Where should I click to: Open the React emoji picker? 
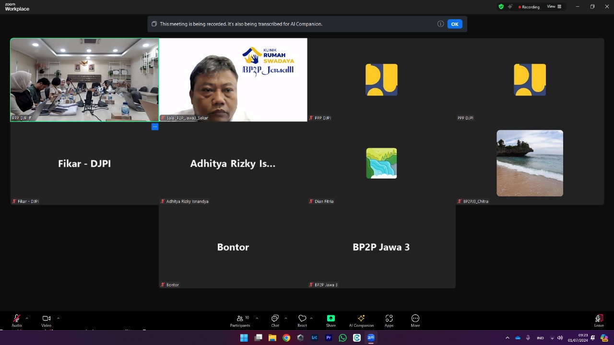pos(302,320)
